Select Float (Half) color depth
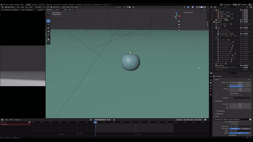Screen dimensions: 253x142 (x=235, y=129)
